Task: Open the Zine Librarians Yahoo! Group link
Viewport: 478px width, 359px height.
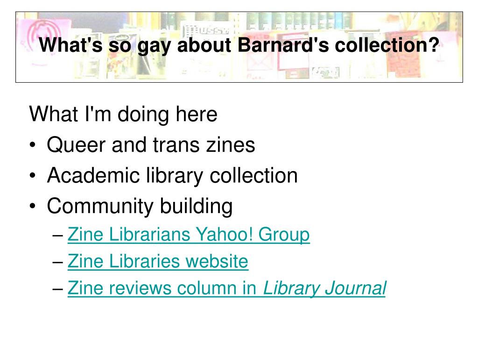Action: pos(189,235)
